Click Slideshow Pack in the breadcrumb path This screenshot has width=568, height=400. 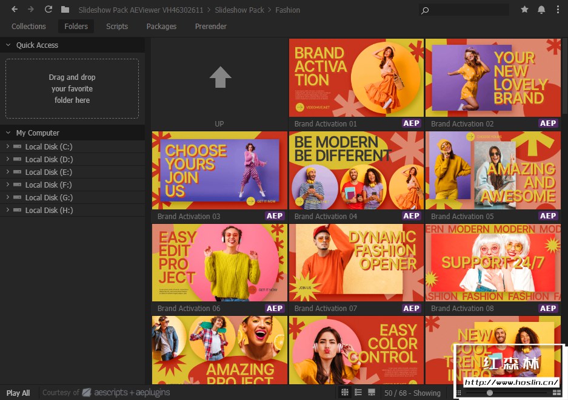click(239, 10)
